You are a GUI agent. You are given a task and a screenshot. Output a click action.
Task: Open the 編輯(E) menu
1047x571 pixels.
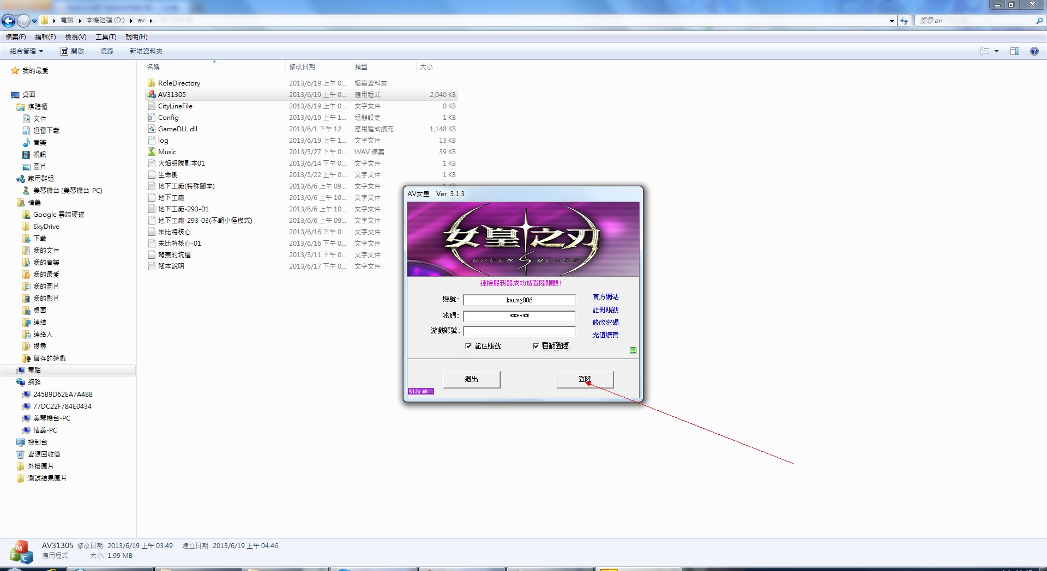click(45, 37)
